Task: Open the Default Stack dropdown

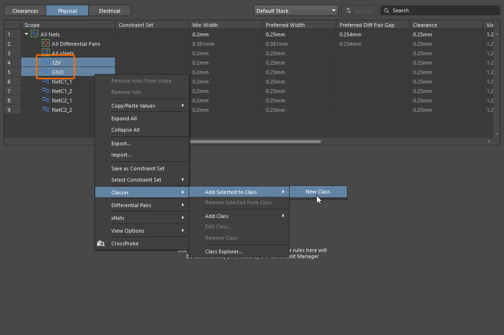Action: 296,10
